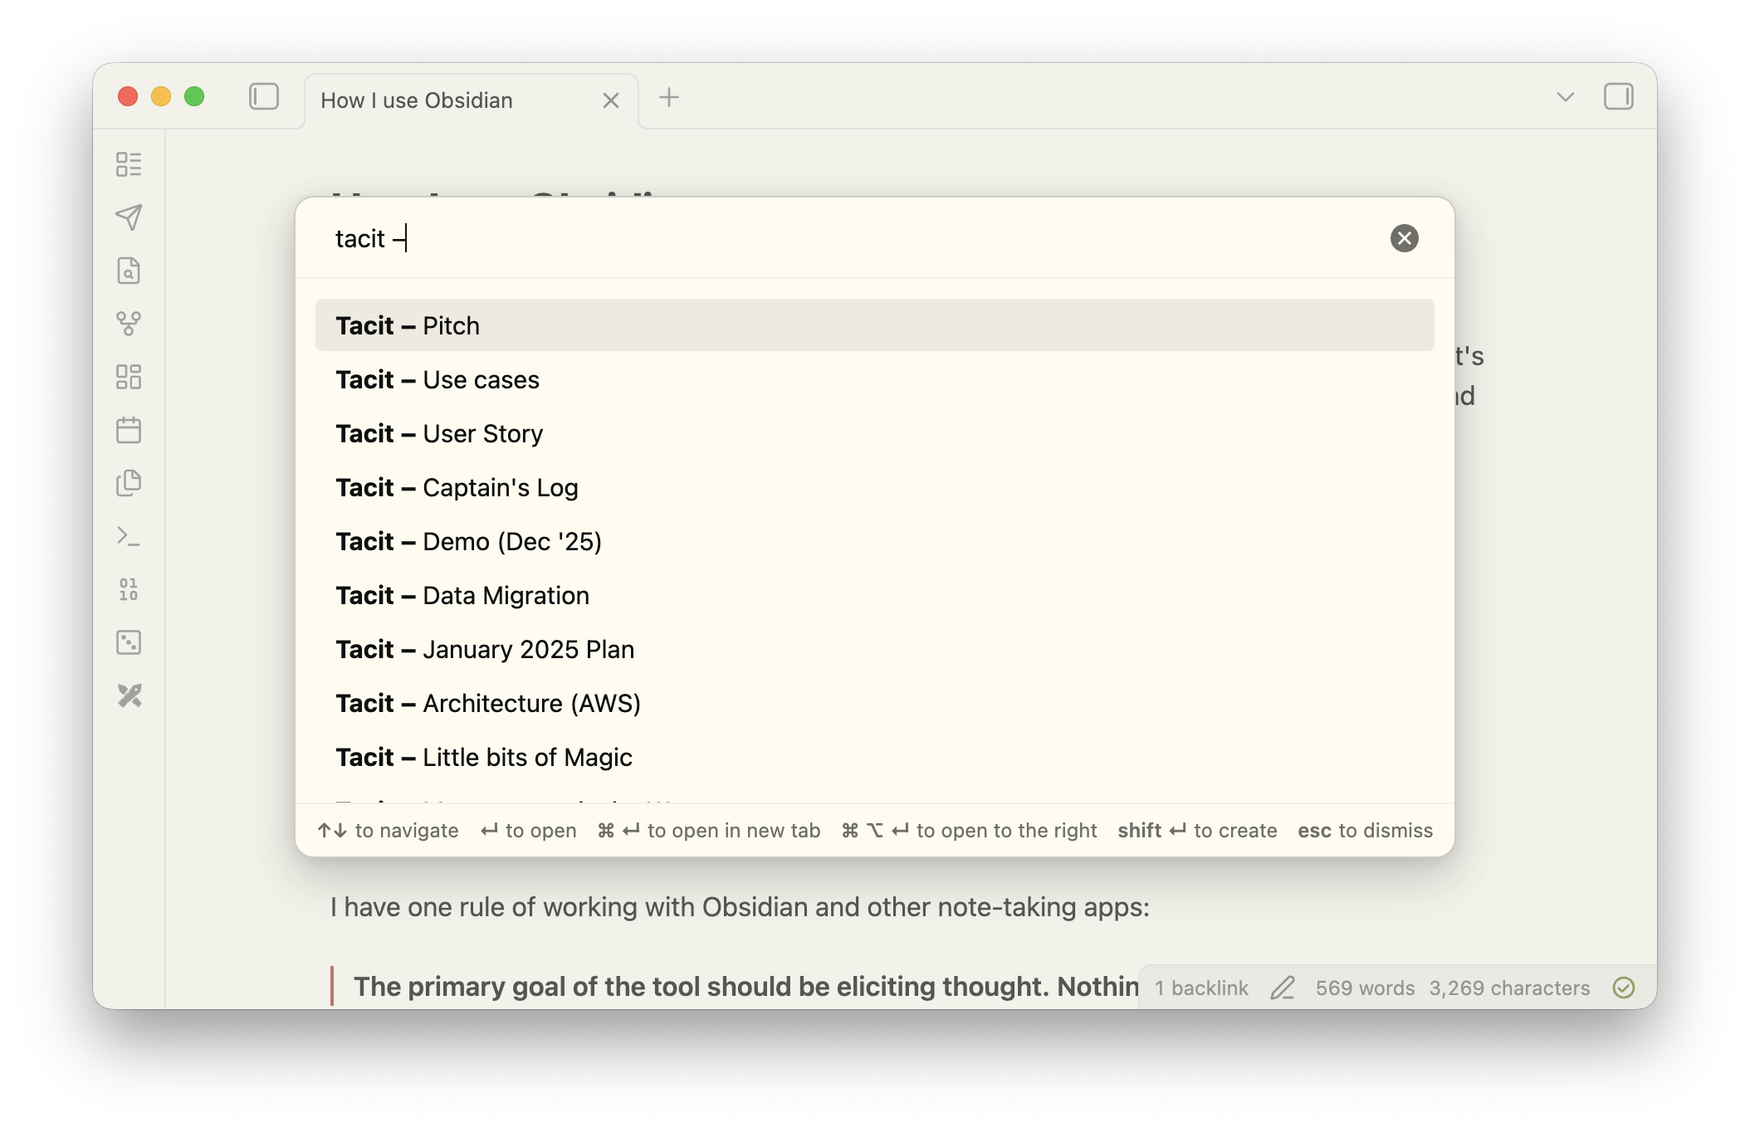
Task: Open the file explorer outline icon
Action: pyautogui.click(x=129, y=164)
